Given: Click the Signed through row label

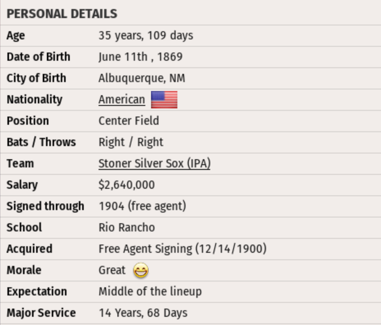Looking at the screenshot, I should tap(45, 206).
